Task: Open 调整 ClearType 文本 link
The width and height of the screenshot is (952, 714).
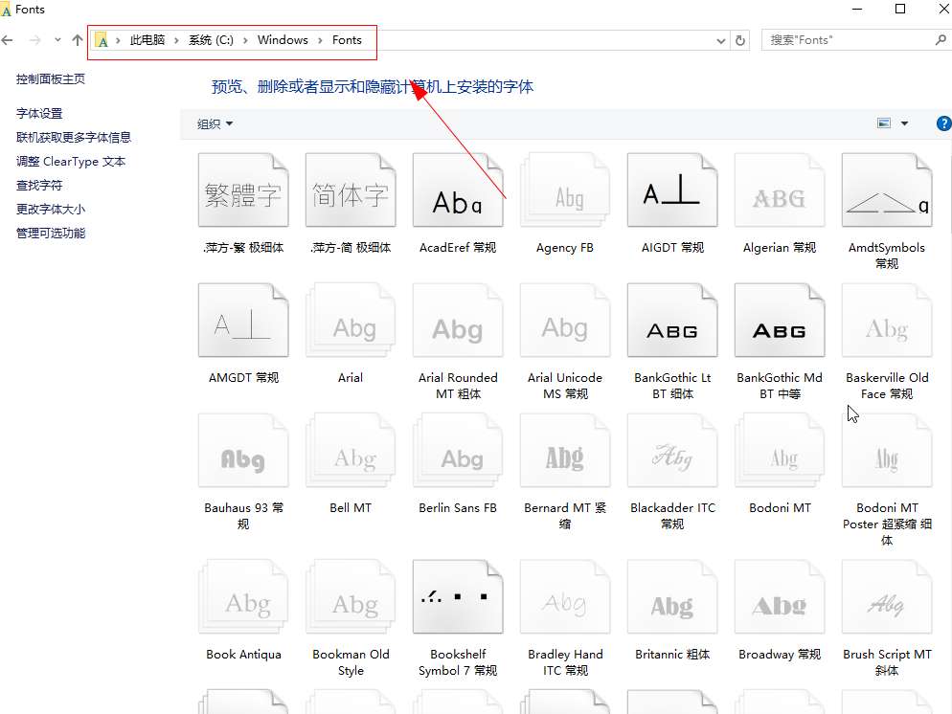Action: click(71, 162)
